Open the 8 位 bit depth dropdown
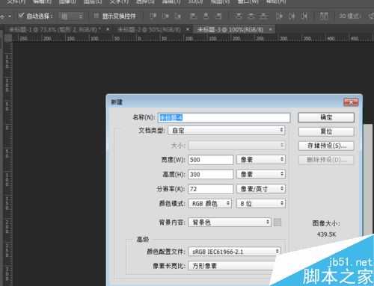The image size is (374, 286). click(x=261, y=204)
